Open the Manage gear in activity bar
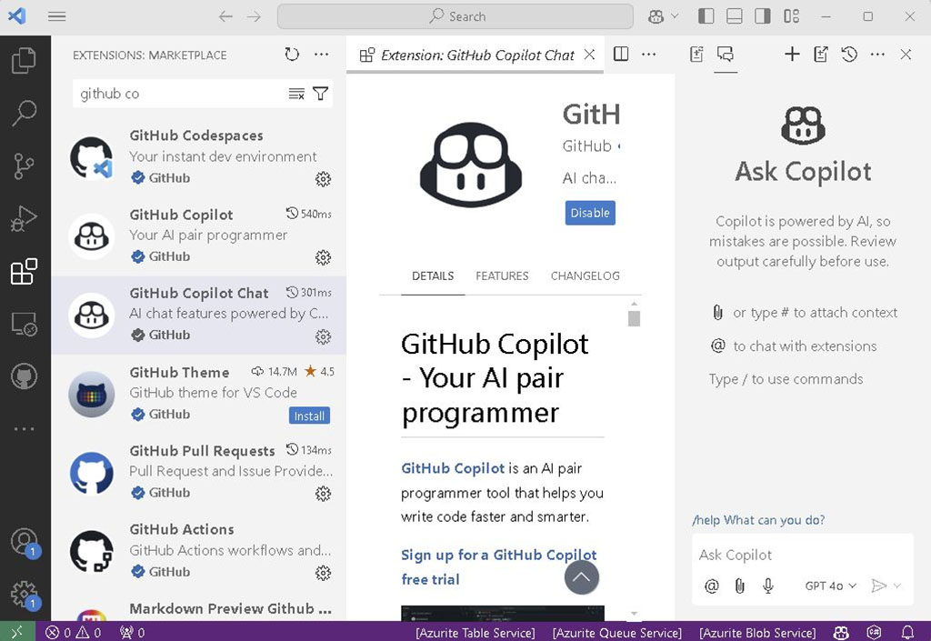The height and width of the screenshot is (641, 931). [24, 594]
